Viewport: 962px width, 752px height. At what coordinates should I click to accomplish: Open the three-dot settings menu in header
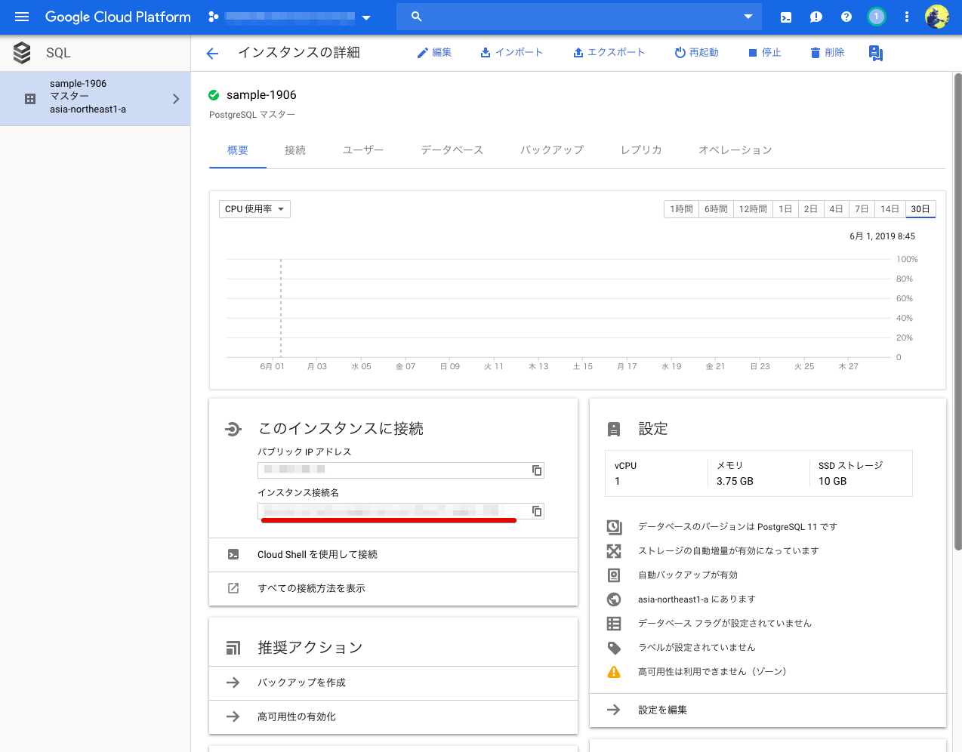pos(907,17)
